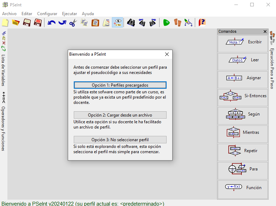Create a new file with the blank page icon

(x=5, y=23)
